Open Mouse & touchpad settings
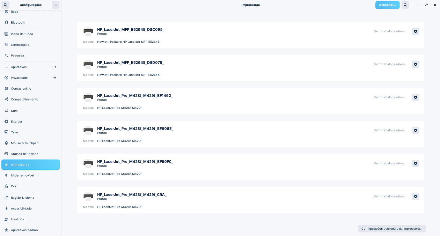440x236 pixels. 25,143
